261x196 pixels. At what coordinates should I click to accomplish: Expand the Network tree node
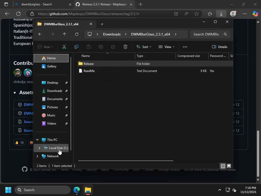coord(37,156)
